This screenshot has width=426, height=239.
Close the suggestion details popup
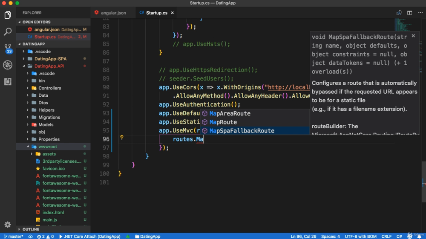[413, 36]
